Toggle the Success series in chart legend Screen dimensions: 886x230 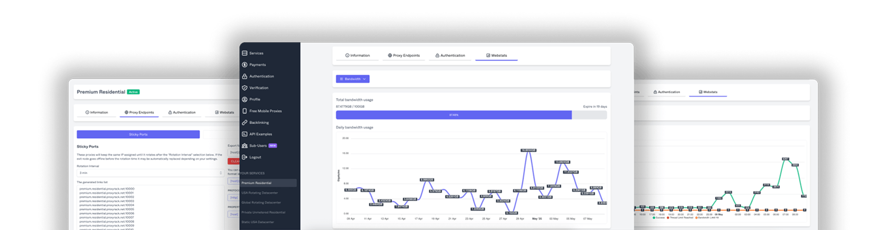coord(659,218)
